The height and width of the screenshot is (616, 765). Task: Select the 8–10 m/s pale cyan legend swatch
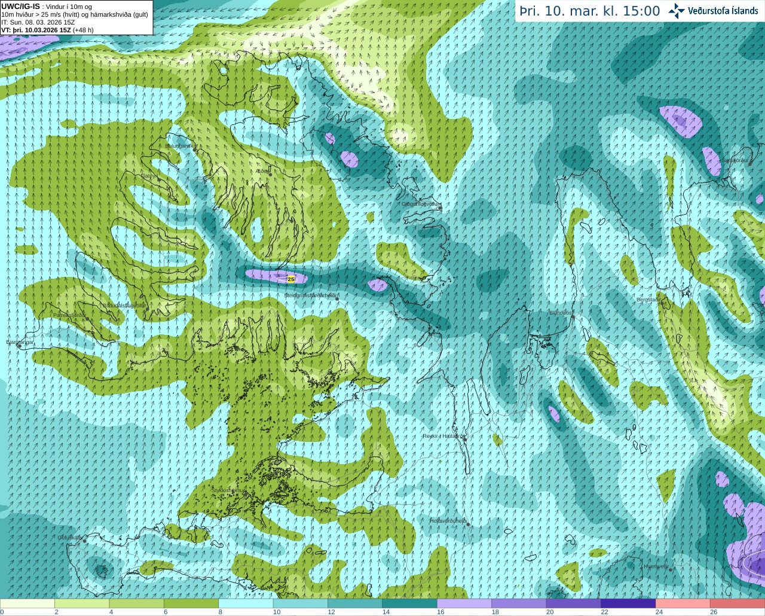pyautogui.click(x=246, y=603)
